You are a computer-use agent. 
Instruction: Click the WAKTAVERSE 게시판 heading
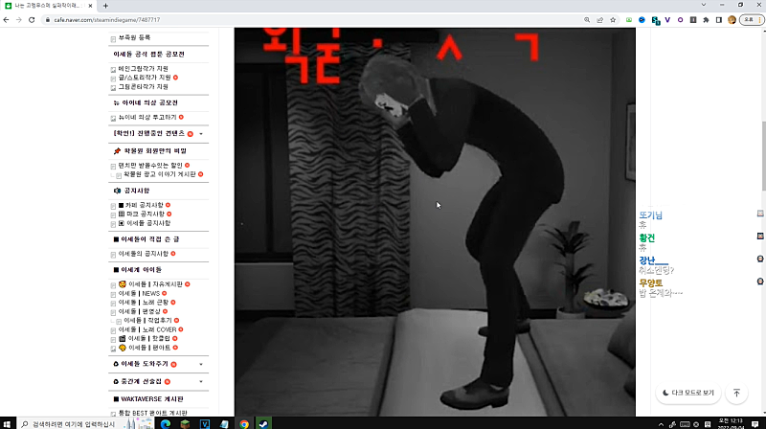pyautogui.click(x=151, y=399)
